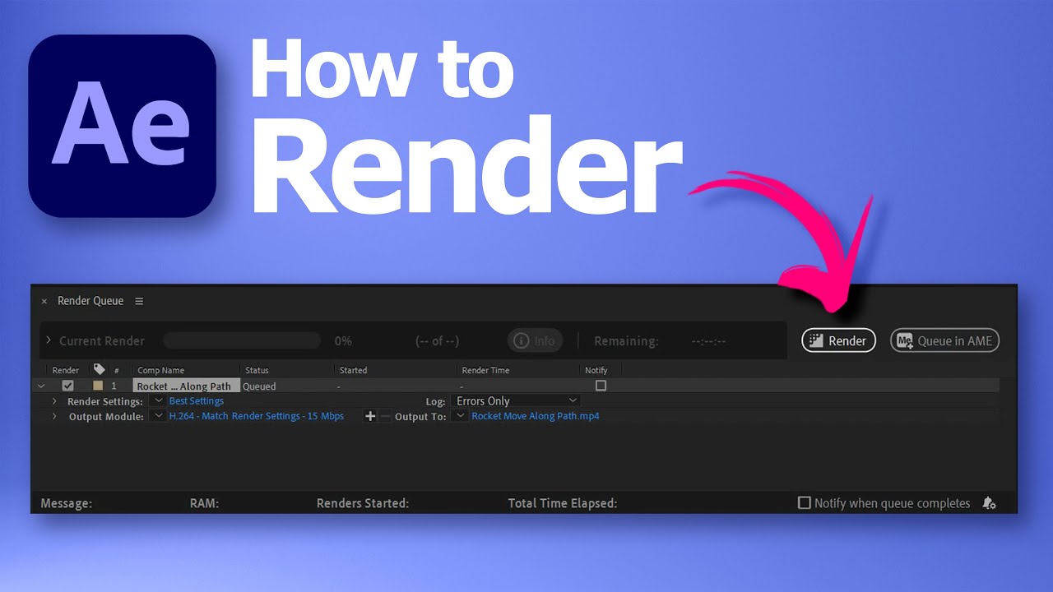Toggle render checkbox for Rocket Along Path
Screen dimensions: 1053x592
tap(68, 386)
